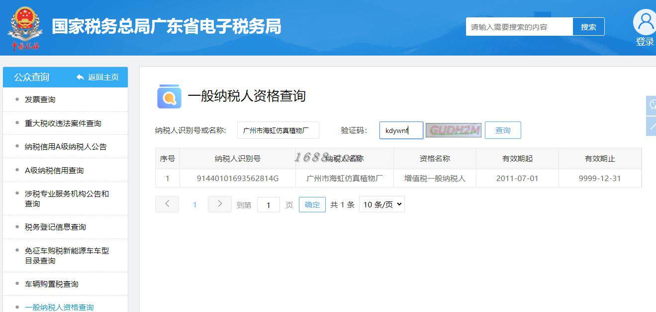Go to previous page arrow

pyautogui.click(x=167, y=204)
